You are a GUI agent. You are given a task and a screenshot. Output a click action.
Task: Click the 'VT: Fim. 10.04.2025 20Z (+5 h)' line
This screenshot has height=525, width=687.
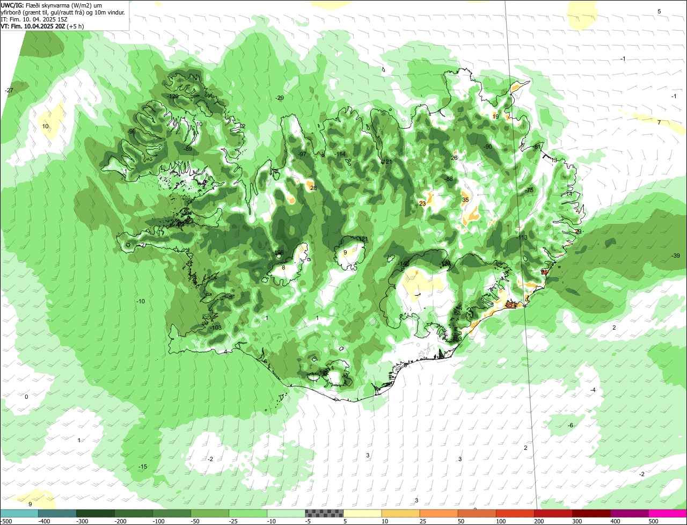pyautogui.click(x=42, y=26)
